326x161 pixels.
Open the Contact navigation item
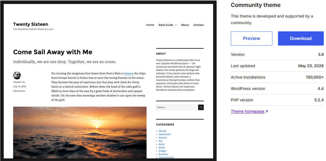point(198,25)
